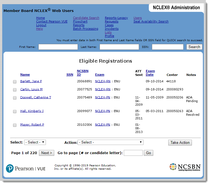Open Seat Availability Search
Viewport: 210px width, 185px height.
[151, 21]
